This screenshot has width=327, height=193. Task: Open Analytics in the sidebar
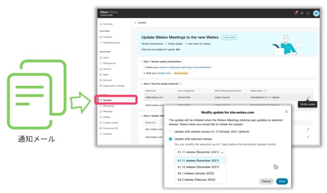(107, 37)
